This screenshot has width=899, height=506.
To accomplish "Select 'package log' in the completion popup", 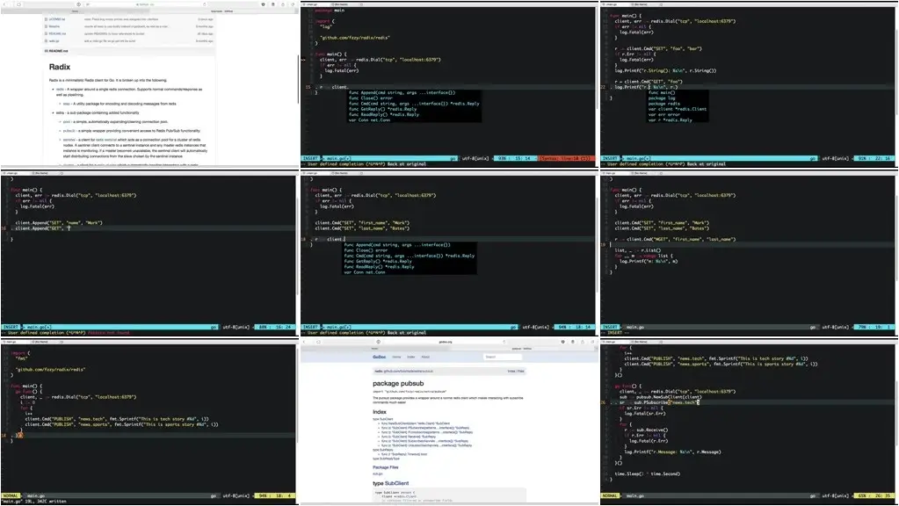I will 662,98.
